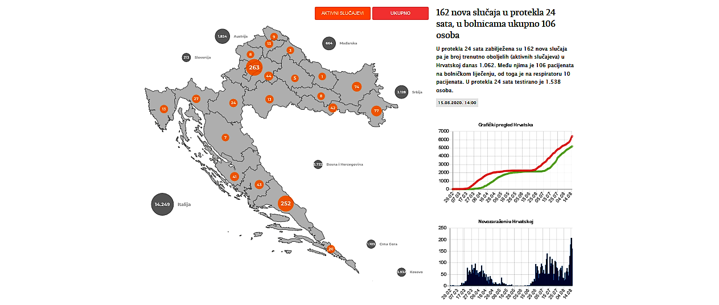719x305 pixels.
Task: Click the Slovenija 213 circle
Action: (186, 57)
